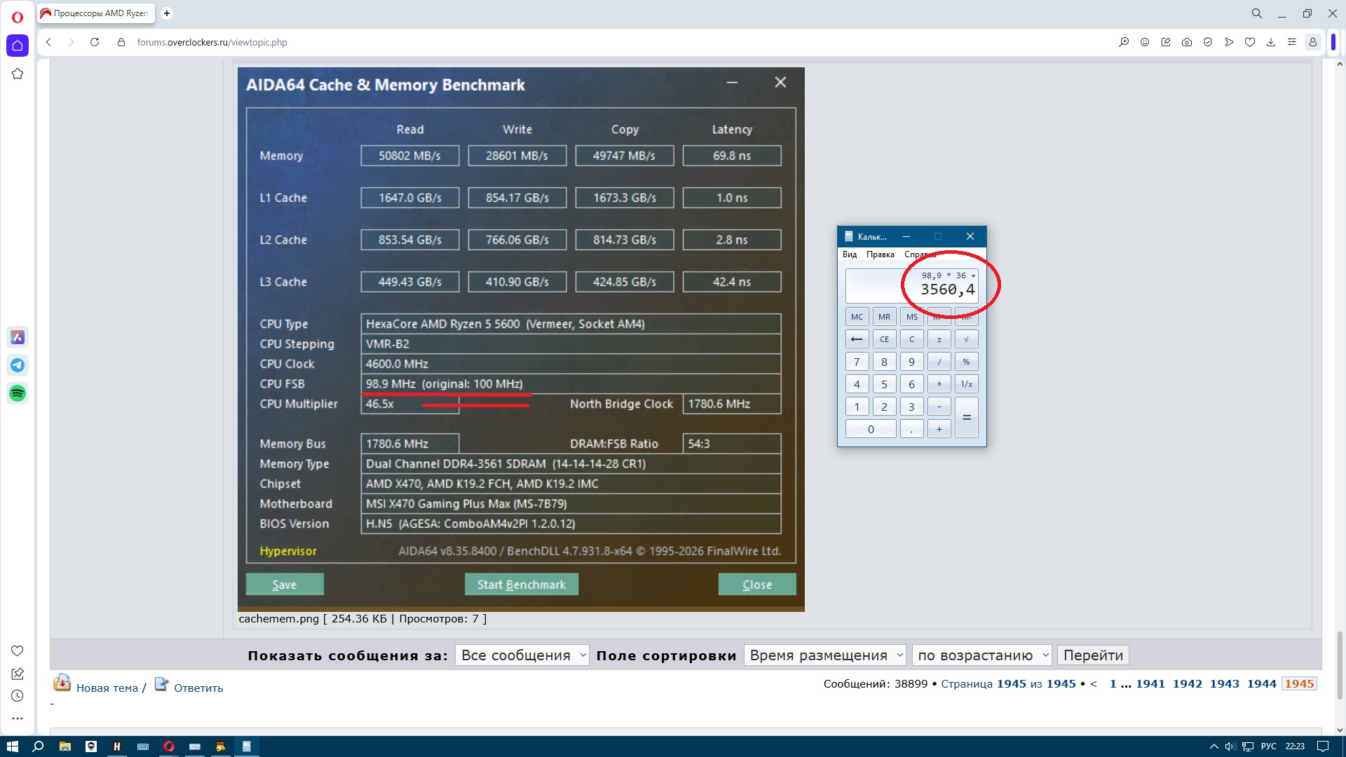Open Opera main menu logo
The height and width of the screenshot is (757, 1346).
click(x=17, y=17)
